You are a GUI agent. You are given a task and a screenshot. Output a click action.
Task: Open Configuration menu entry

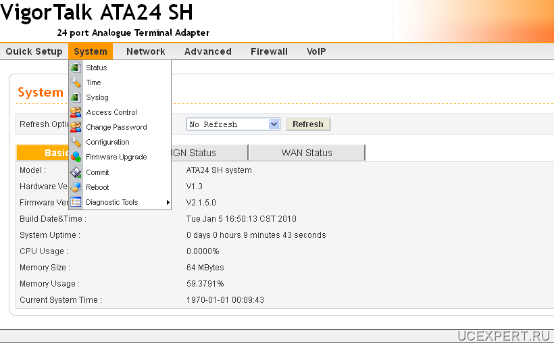coord(107,142)
